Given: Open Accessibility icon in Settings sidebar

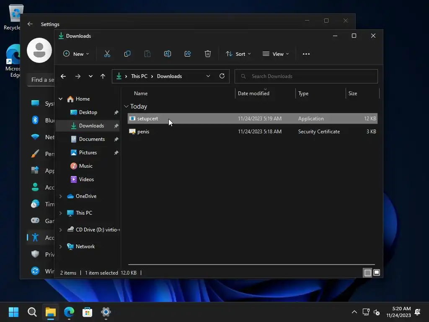Looking at the screenshot, I should (35, 237).
